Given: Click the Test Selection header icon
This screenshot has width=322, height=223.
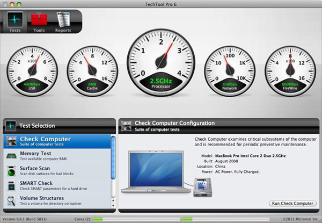Looking at the screenshot, I should click(11, 126).
